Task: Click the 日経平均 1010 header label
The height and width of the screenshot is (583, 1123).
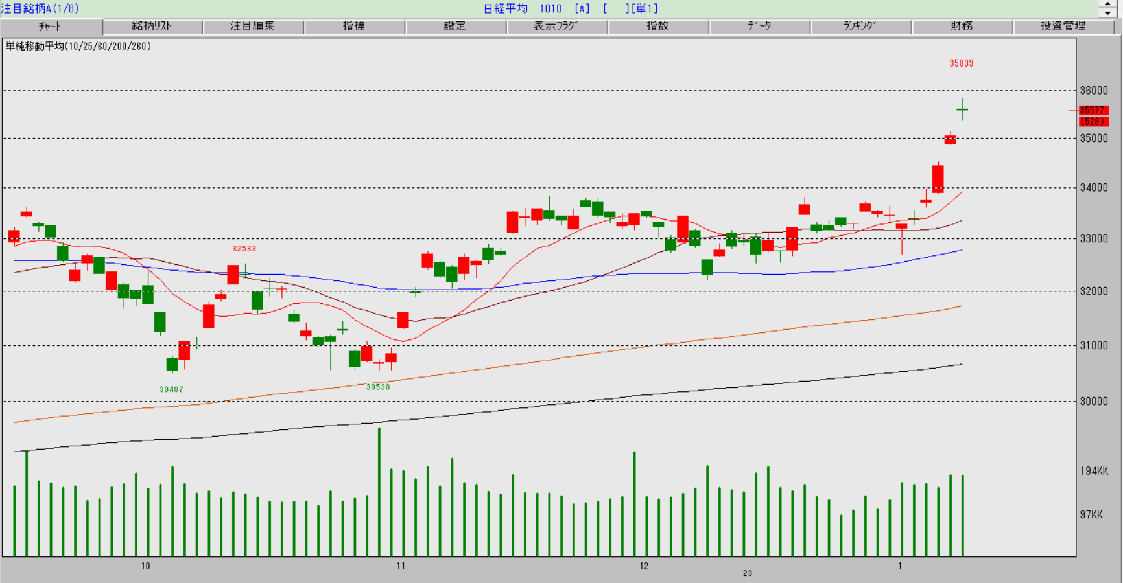Action: click(523, 8)
